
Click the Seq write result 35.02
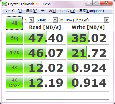point(88,38)
